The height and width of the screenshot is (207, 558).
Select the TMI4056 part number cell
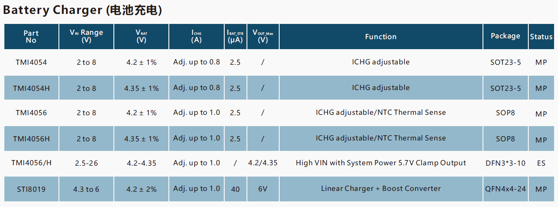(x=31, y=113)
